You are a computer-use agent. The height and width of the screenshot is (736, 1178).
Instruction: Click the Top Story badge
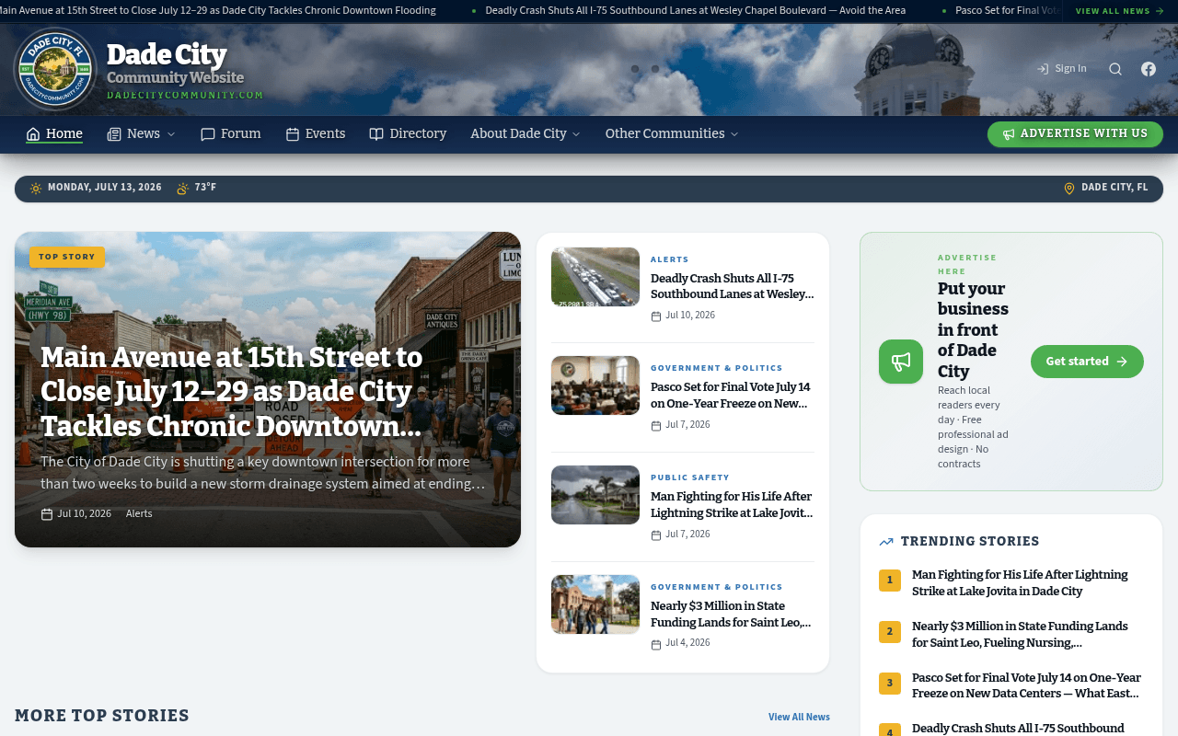(x=67, y=257)
